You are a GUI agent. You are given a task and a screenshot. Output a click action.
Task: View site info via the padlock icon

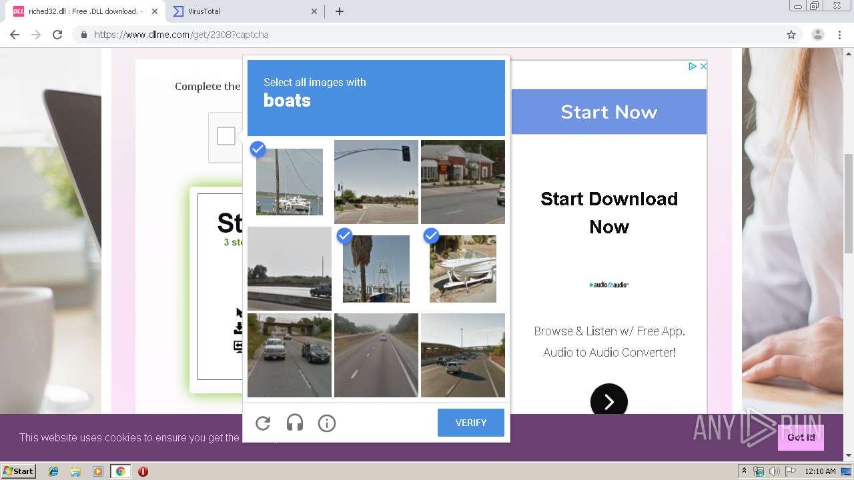83,35
